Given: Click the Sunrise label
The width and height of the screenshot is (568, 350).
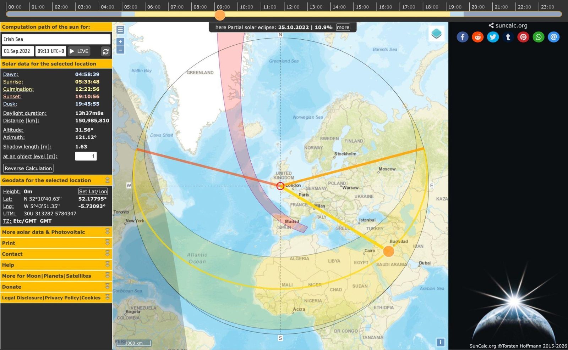Looking at the screenshot, I should coord(13,82).
